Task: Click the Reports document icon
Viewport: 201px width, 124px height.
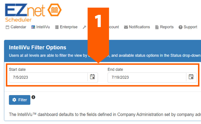Action: [157, 27]
